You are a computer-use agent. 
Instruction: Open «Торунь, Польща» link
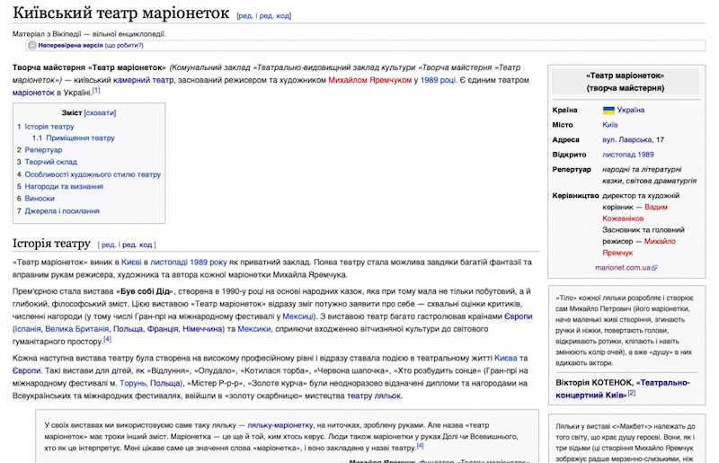(x=150, y=383)
